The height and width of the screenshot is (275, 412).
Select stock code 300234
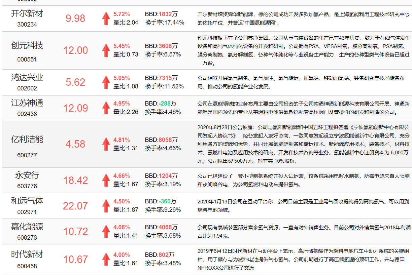27,25
